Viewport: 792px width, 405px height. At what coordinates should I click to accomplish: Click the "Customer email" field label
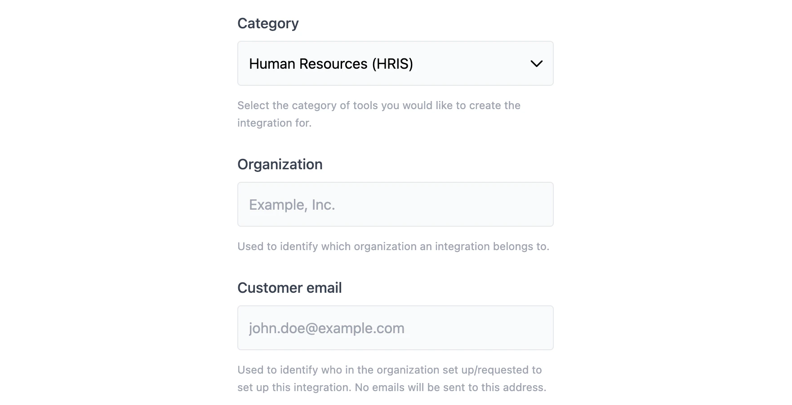289,288
